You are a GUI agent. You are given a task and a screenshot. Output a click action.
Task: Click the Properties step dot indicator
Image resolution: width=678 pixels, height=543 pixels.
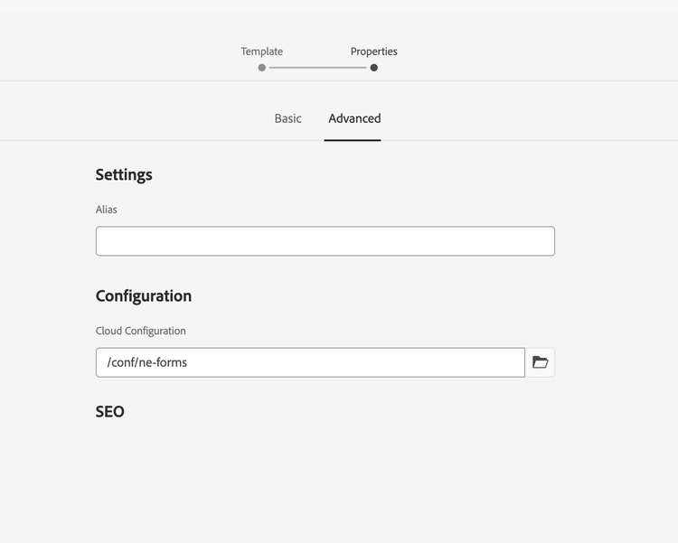pos(374,68)
